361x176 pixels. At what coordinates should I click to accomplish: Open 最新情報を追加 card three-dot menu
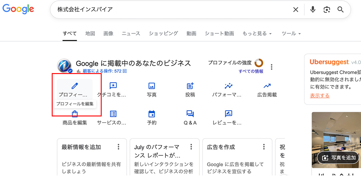tap(119, 147)
